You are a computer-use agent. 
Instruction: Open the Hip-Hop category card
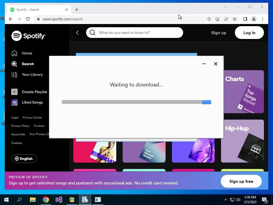coord(242,141)
